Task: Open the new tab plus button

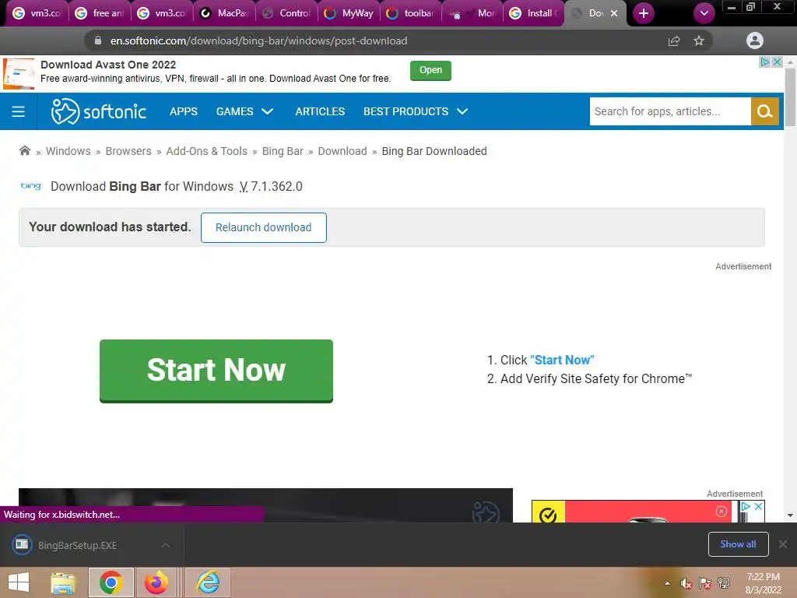Action: pos(643,13)
